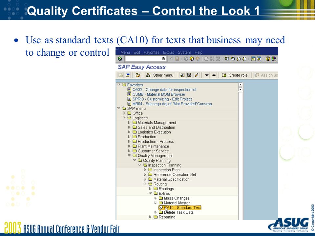This screenshot has width=315, height=236.
Task: Click the Delete Task Lists folder label
Action: tap(179, 212)
